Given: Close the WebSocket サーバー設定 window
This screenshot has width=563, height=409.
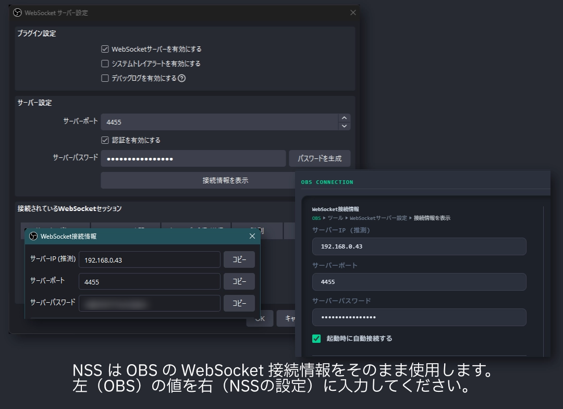Looking at the screenshot, I should pos(353,13).
